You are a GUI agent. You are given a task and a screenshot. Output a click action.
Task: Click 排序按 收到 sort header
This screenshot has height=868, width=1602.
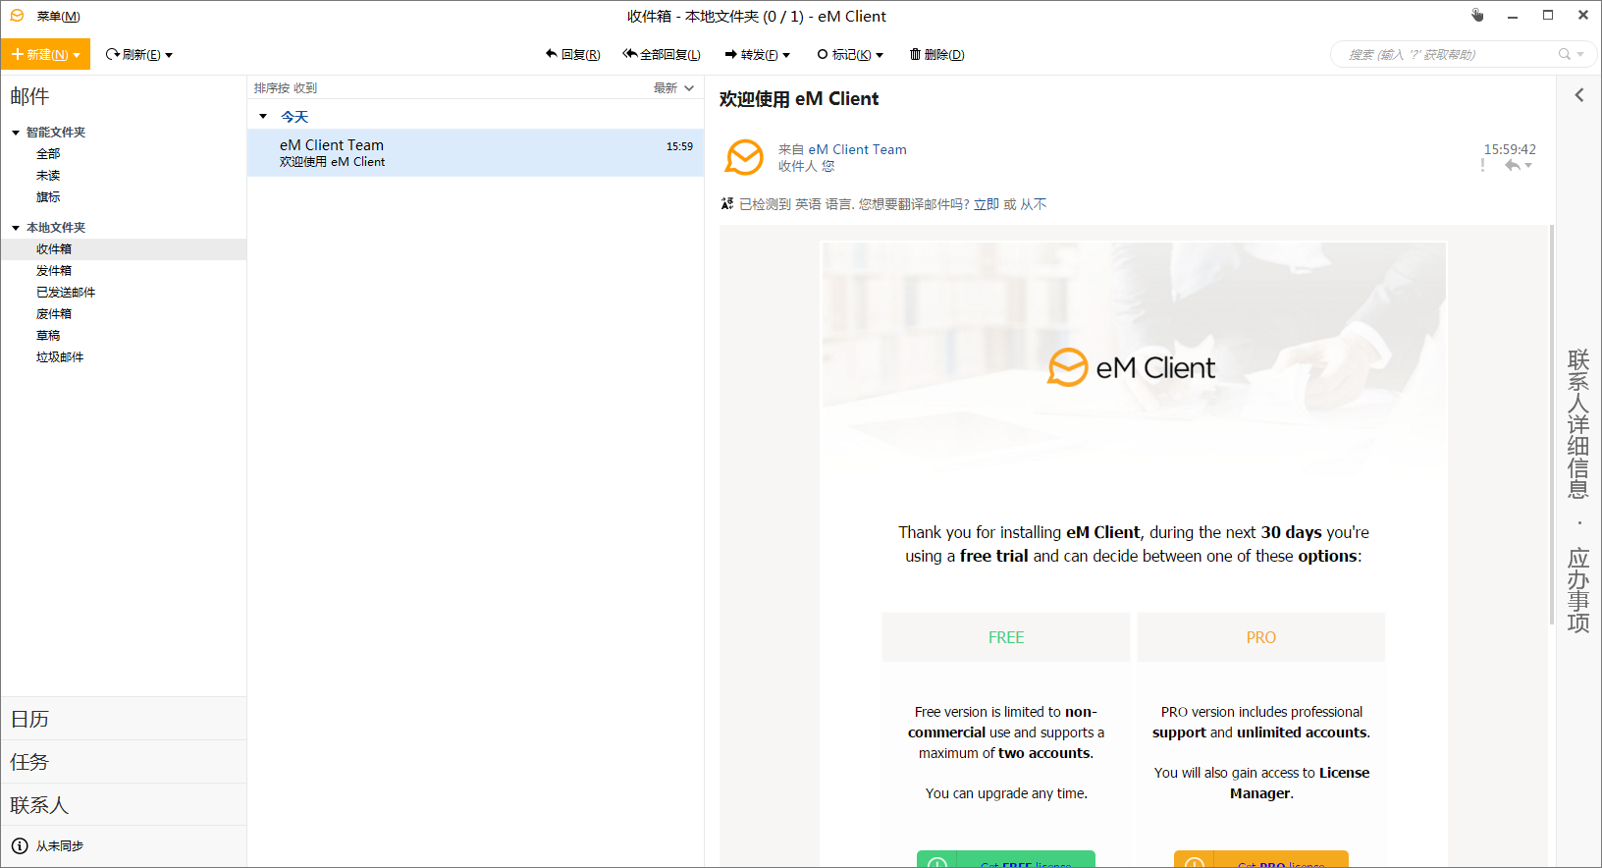point(286,88)
